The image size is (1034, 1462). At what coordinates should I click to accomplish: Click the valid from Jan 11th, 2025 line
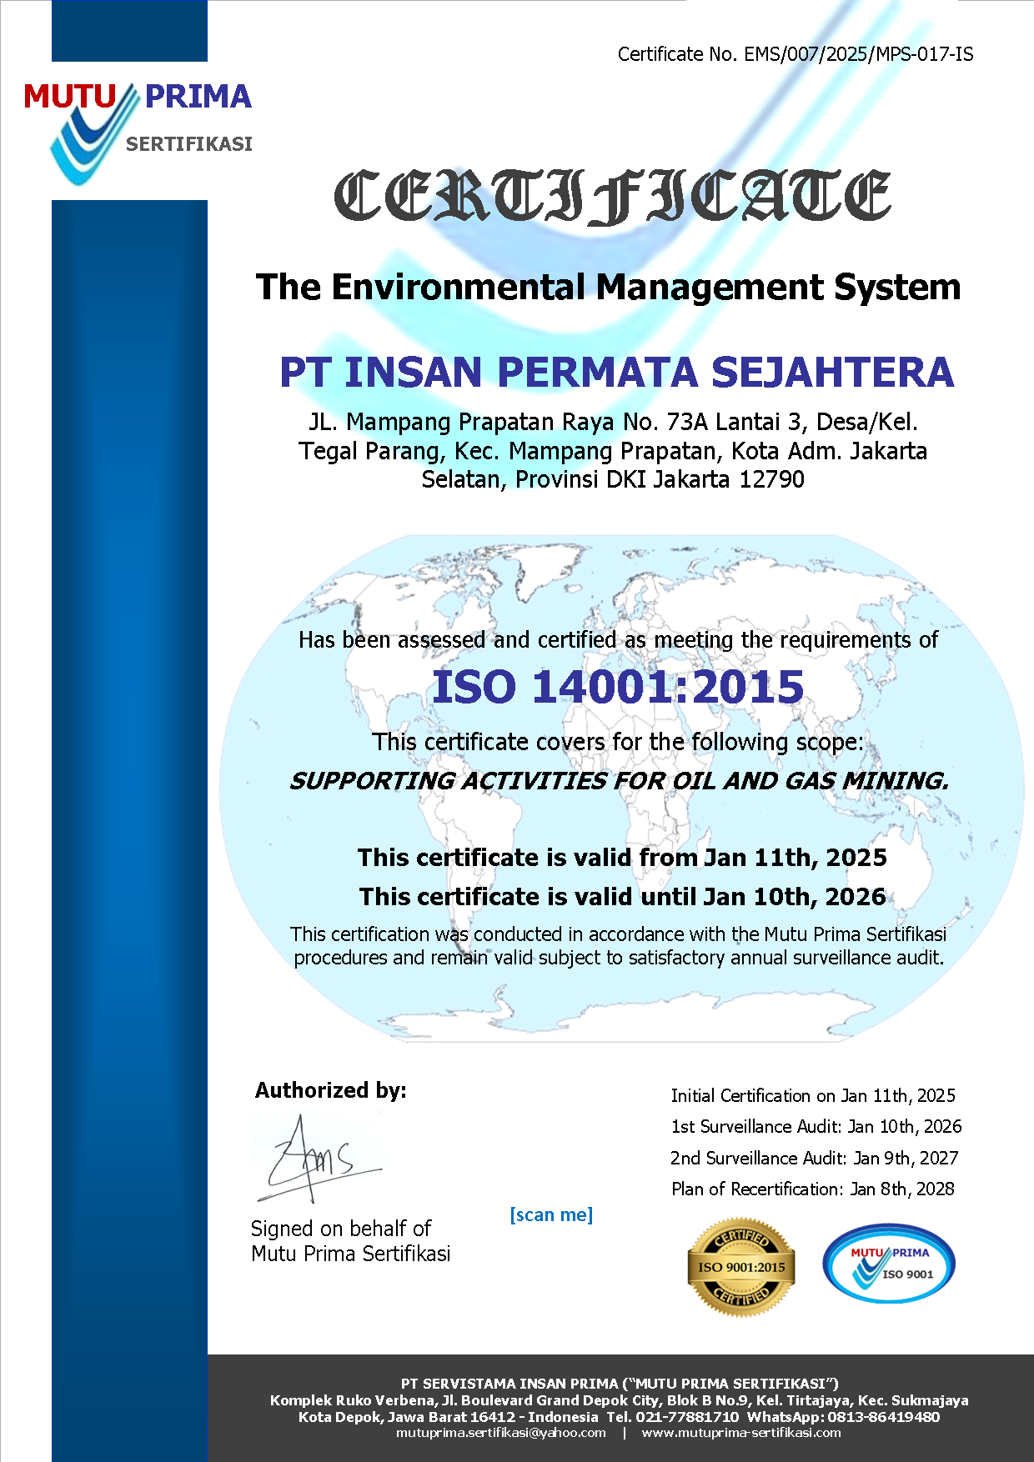coord(622,858)
